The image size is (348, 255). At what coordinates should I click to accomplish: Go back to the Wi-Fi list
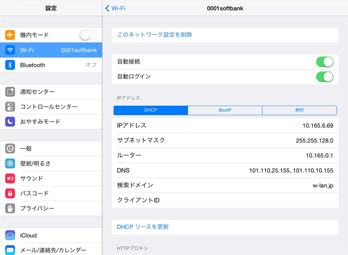115,8
